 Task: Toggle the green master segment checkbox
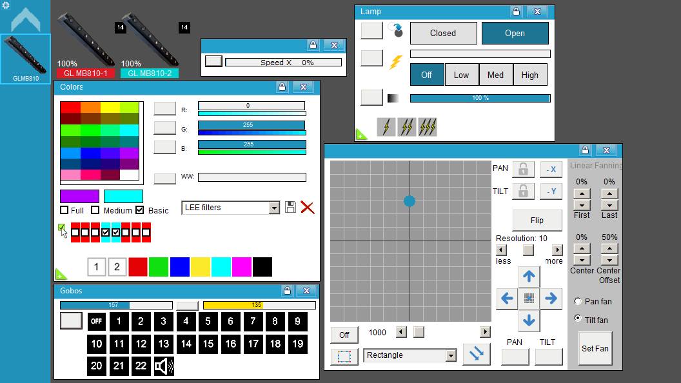(x=62, y=228)
